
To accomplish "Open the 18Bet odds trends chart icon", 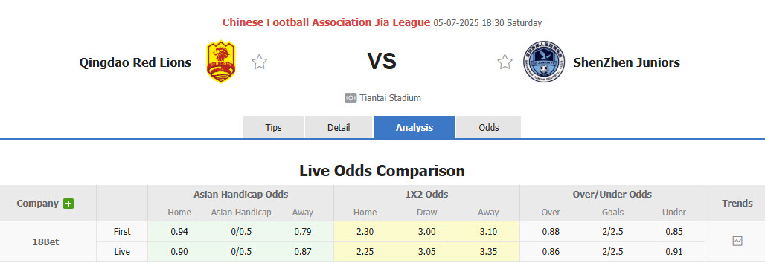I will point(737,242).
